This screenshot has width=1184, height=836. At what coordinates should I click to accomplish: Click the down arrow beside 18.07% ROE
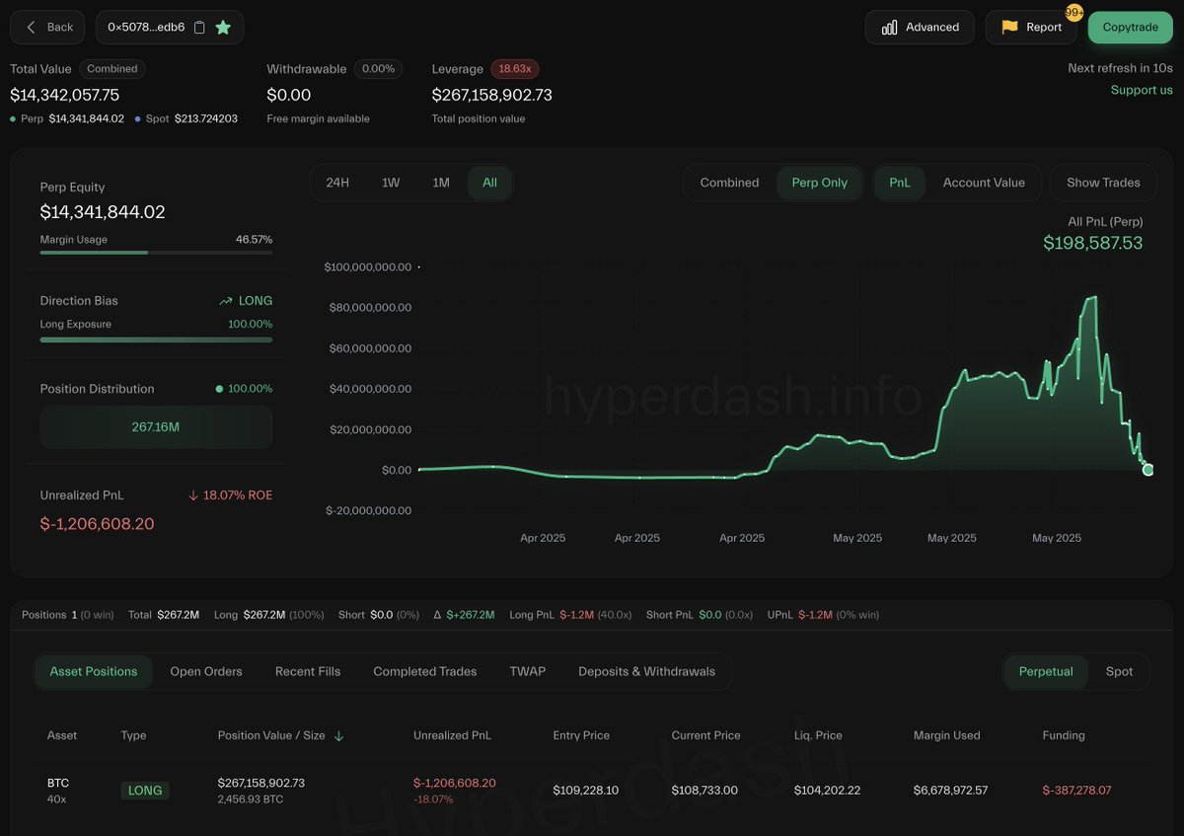pos(193,495)
